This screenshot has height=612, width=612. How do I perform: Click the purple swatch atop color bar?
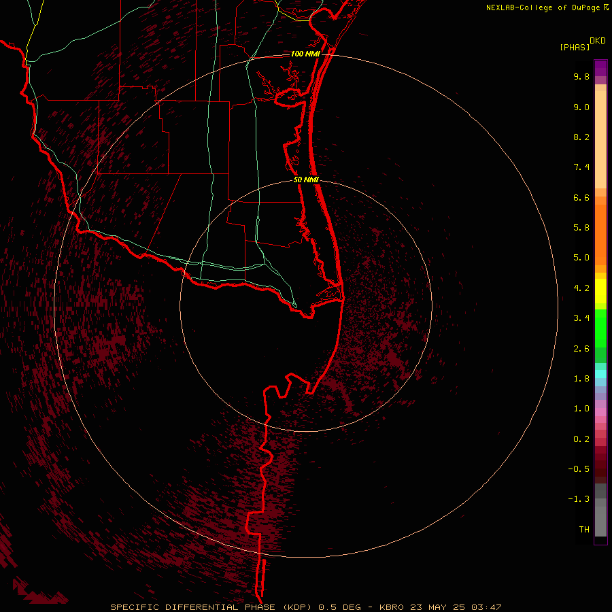[600, 68]
